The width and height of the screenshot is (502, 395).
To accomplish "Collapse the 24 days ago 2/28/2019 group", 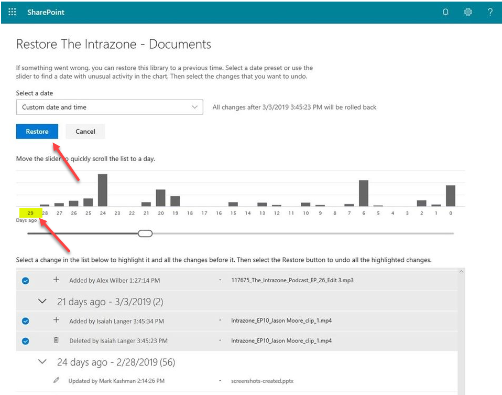I will [x=42, y=361].
